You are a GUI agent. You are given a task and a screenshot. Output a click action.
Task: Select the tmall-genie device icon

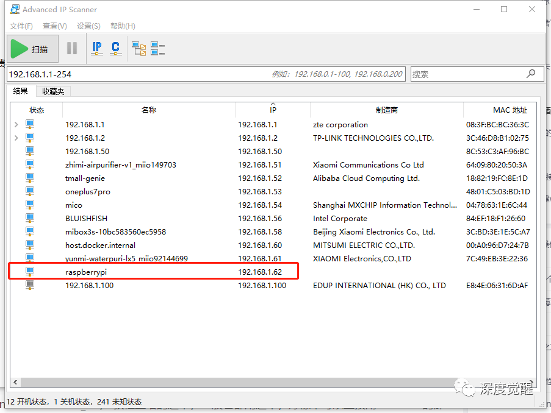tap(30, 178)
